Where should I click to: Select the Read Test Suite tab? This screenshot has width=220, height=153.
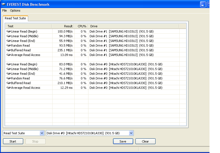click(15, 18)
